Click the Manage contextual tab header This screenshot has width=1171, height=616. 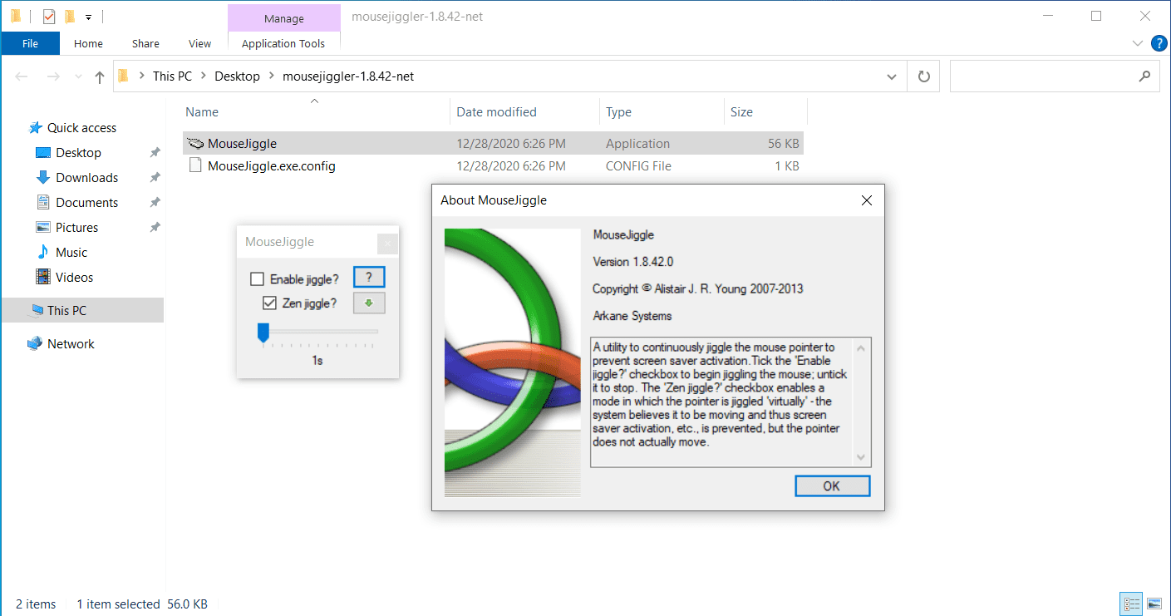tap(283, 18)
